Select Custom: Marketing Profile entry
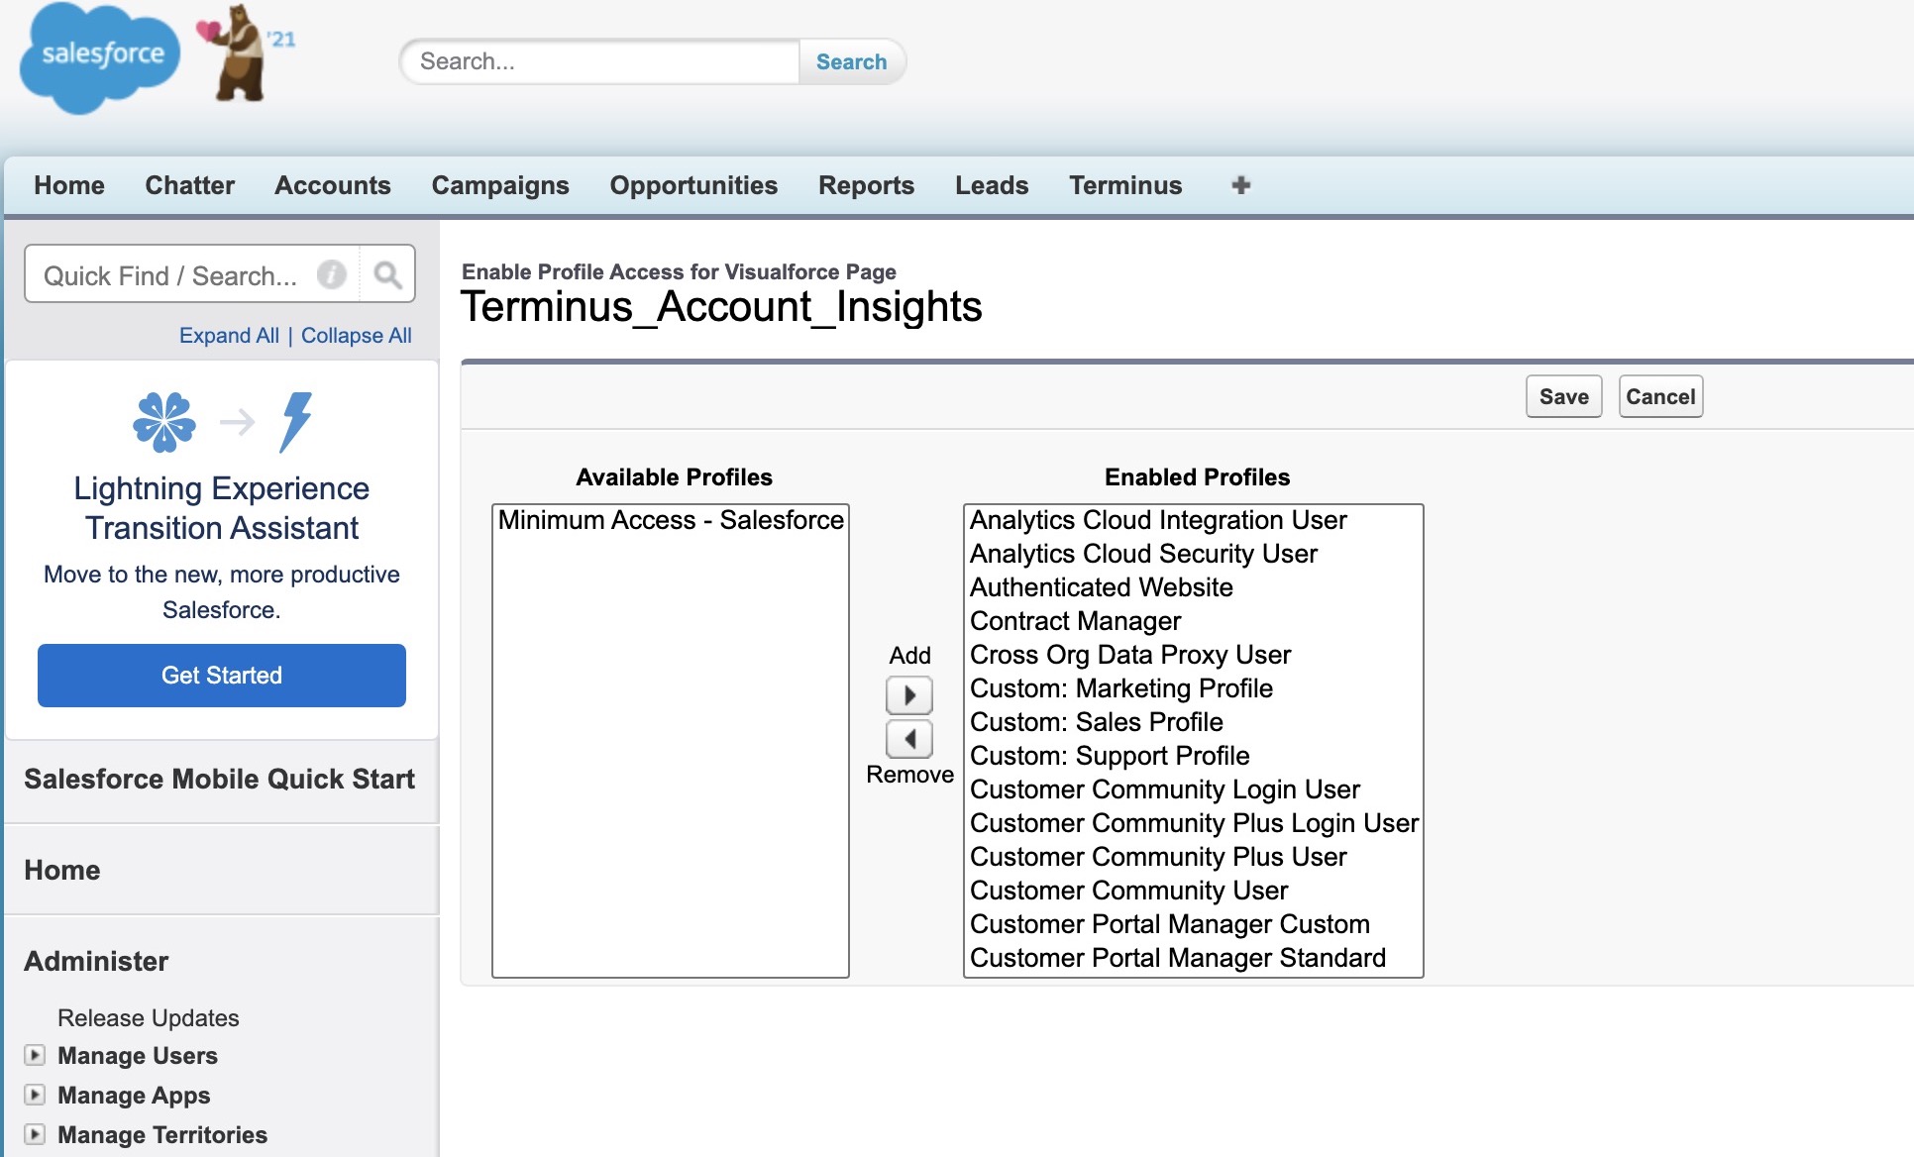Viewport: 1914px width, 1157px height. 1193,688
